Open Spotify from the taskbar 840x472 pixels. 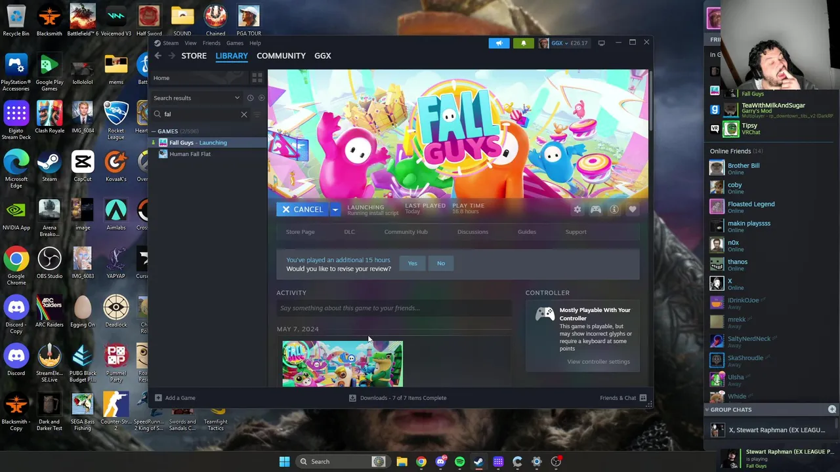point(459,462)
